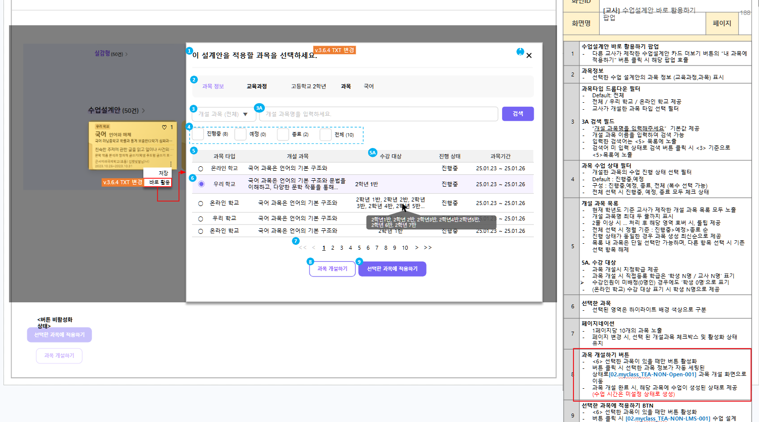Screen dimensions: 759x422
Task: Expand 수업설계안 (50건) section chevron
Action: click(x=143, y=111)
